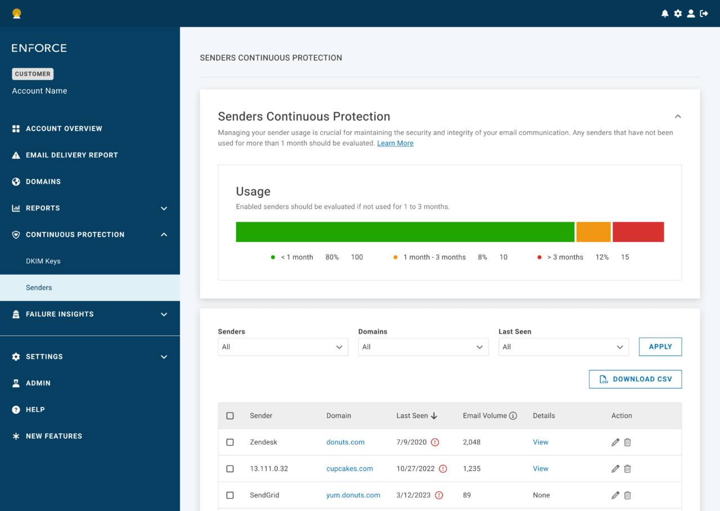Sort table by Last Seen column header

417,416
